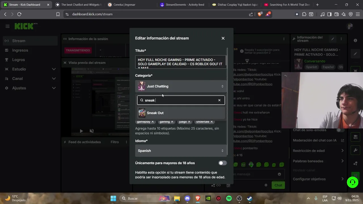Close the Editar información del stream dialog
This screenshot has height=204, width=363.
[223, 38]
